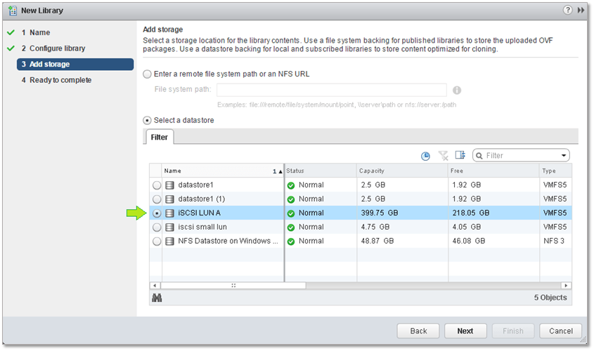Open the Filter tab
594x351 pixels.
(x=159, y=137)
